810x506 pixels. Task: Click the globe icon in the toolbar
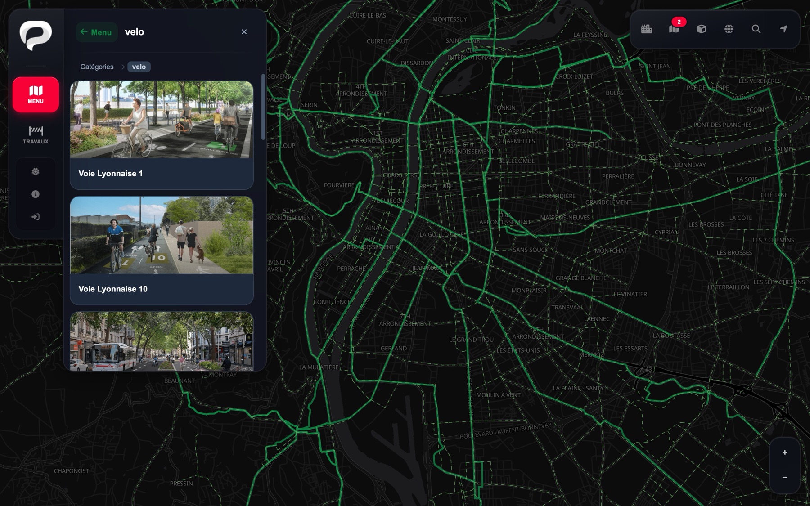click(x=729, y=29)
